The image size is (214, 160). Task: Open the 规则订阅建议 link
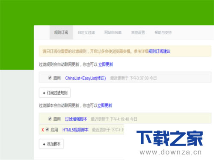point(160,51)
